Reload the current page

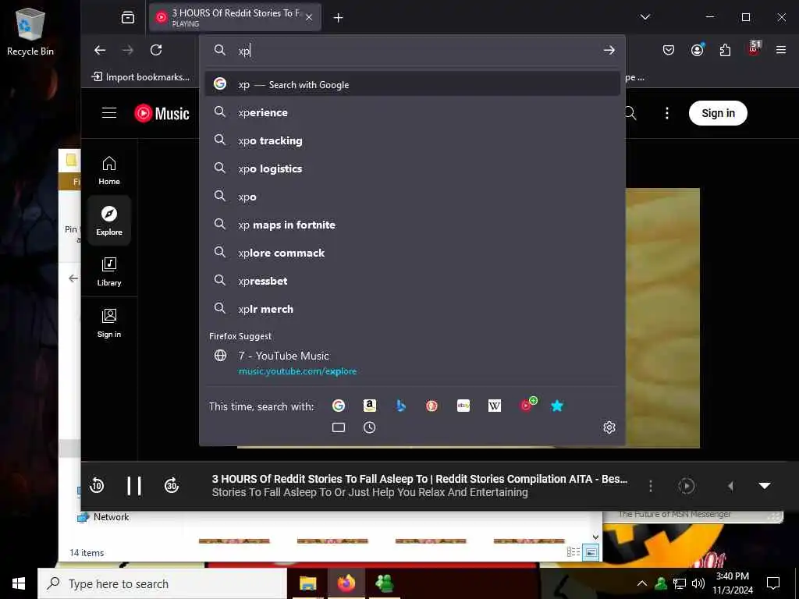[156, 50]
